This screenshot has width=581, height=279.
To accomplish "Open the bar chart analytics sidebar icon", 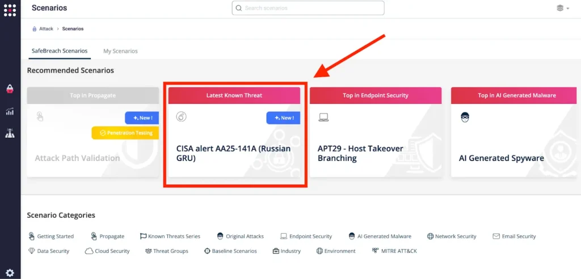I will coord(10,112).
